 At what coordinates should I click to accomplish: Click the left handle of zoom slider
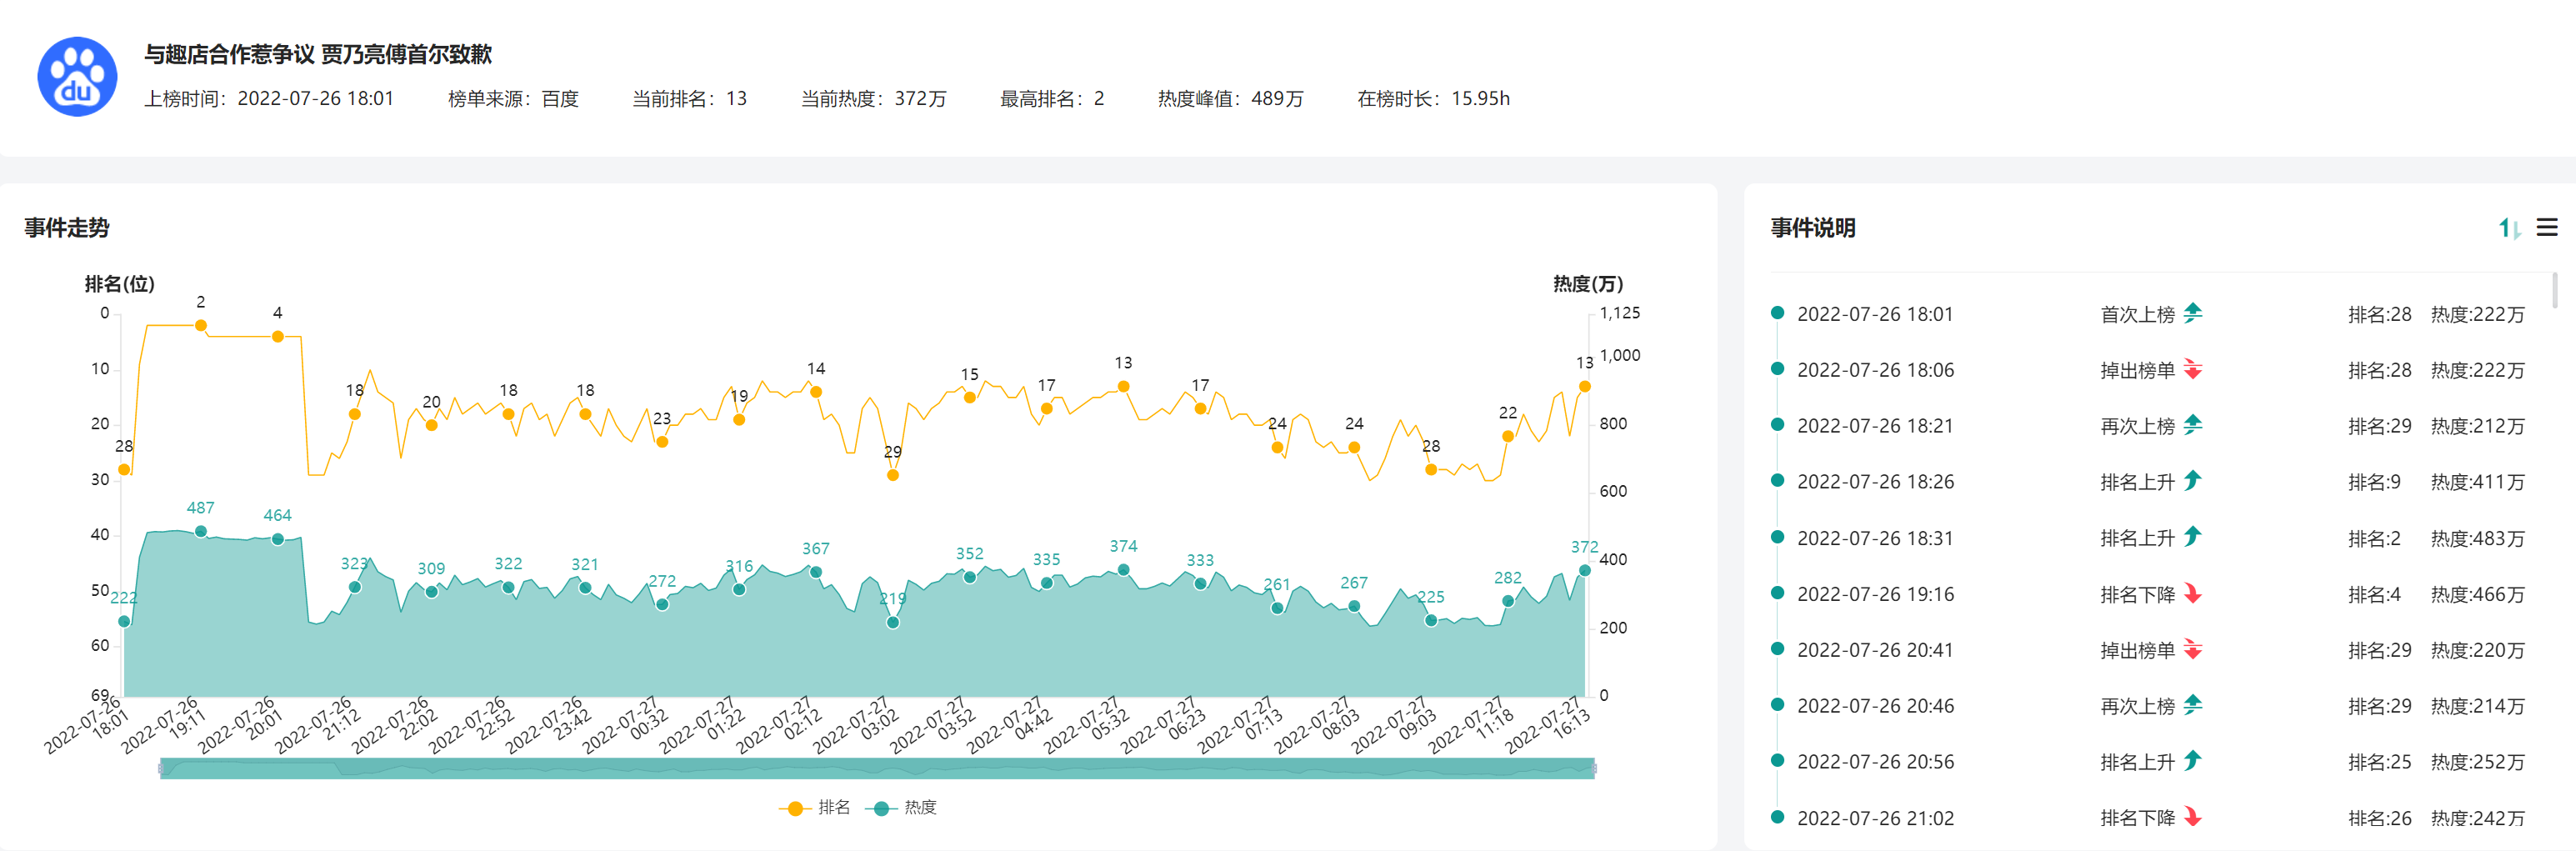(161, 768)
